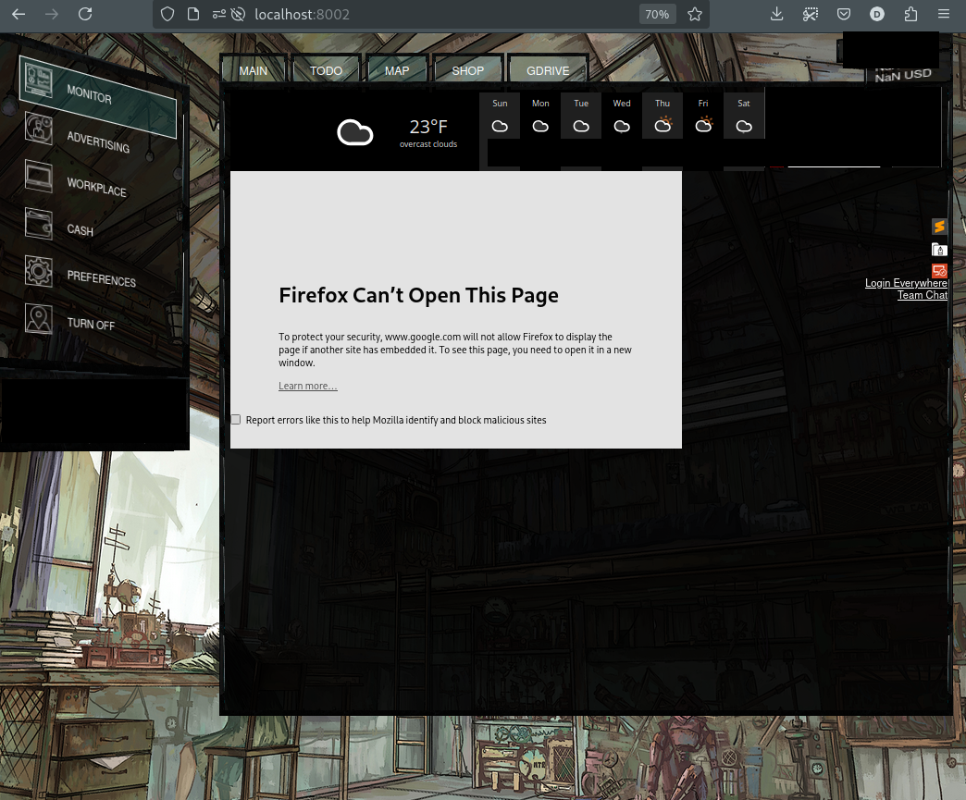Open the MAP tab
The image size is (966, 800).
pos(397,71)
